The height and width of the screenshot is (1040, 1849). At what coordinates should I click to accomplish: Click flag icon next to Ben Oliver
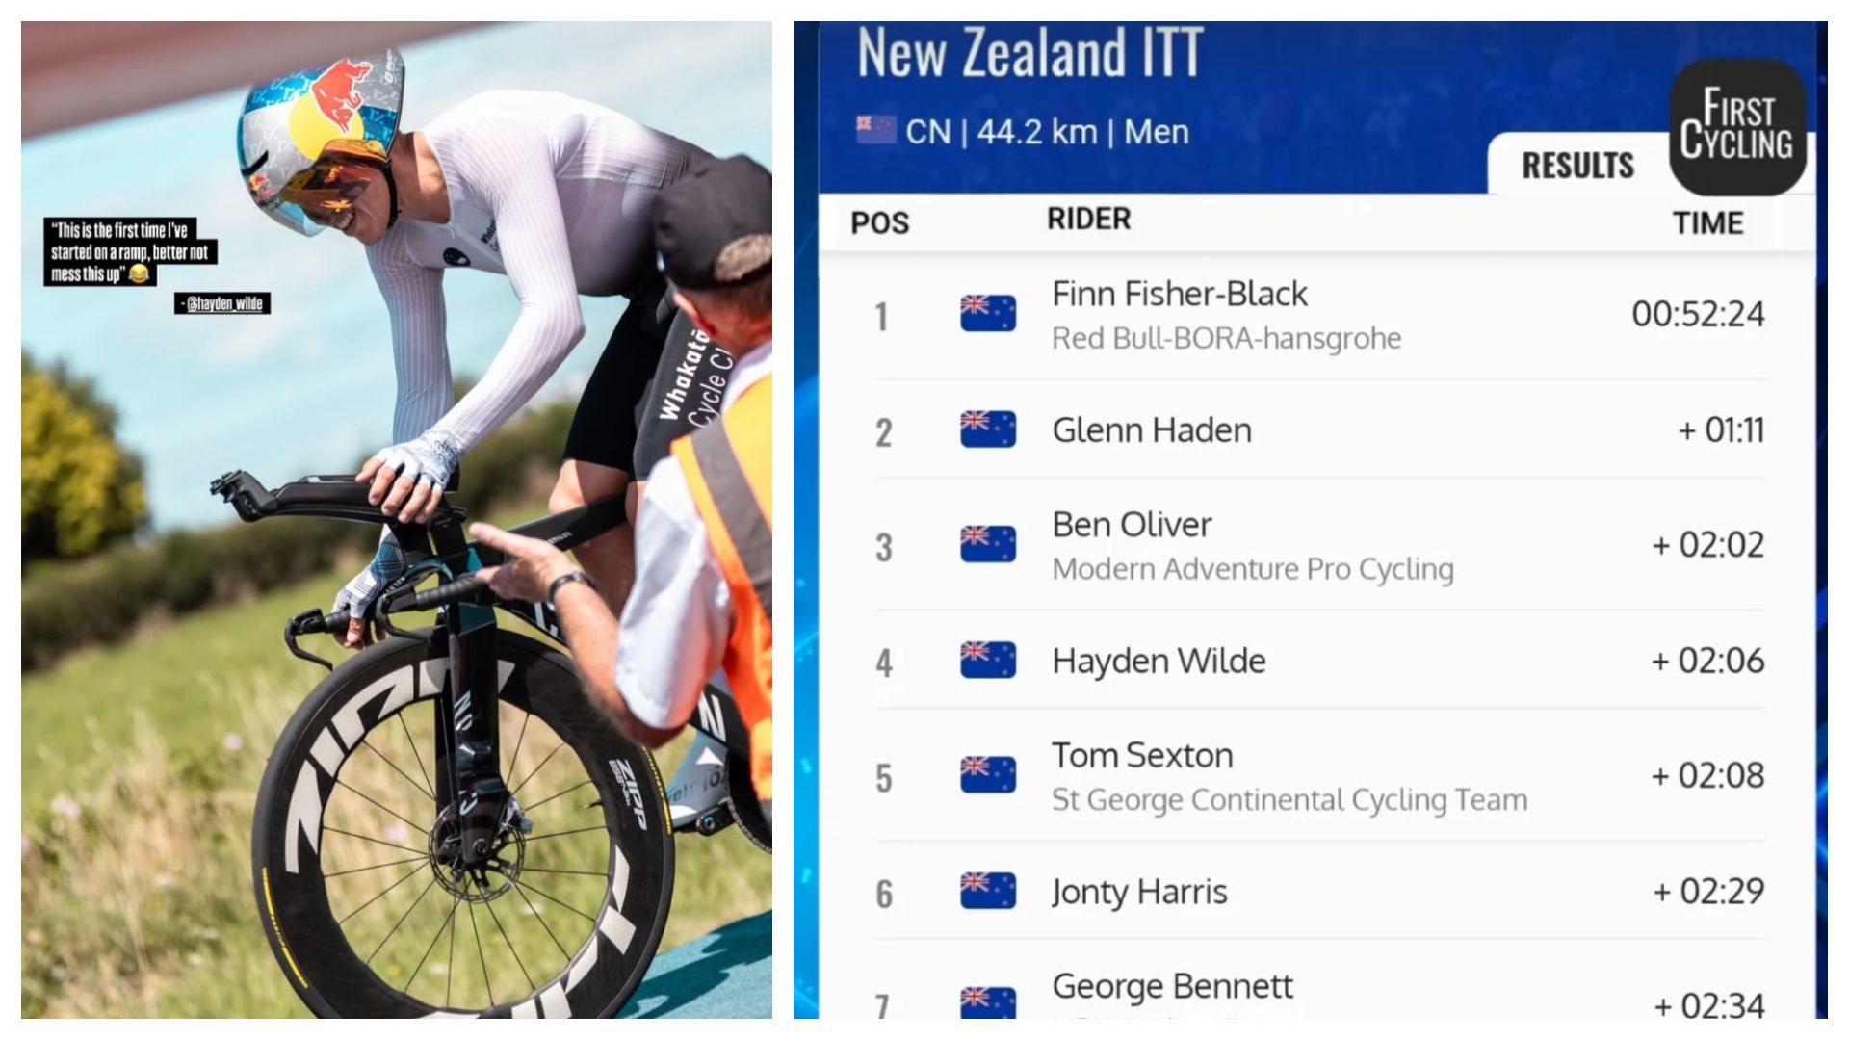tap(987, 545)
